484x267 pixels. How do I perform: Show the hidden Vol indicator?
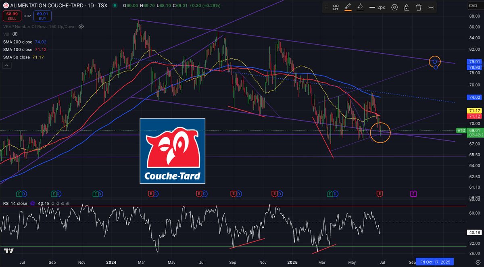14,34
